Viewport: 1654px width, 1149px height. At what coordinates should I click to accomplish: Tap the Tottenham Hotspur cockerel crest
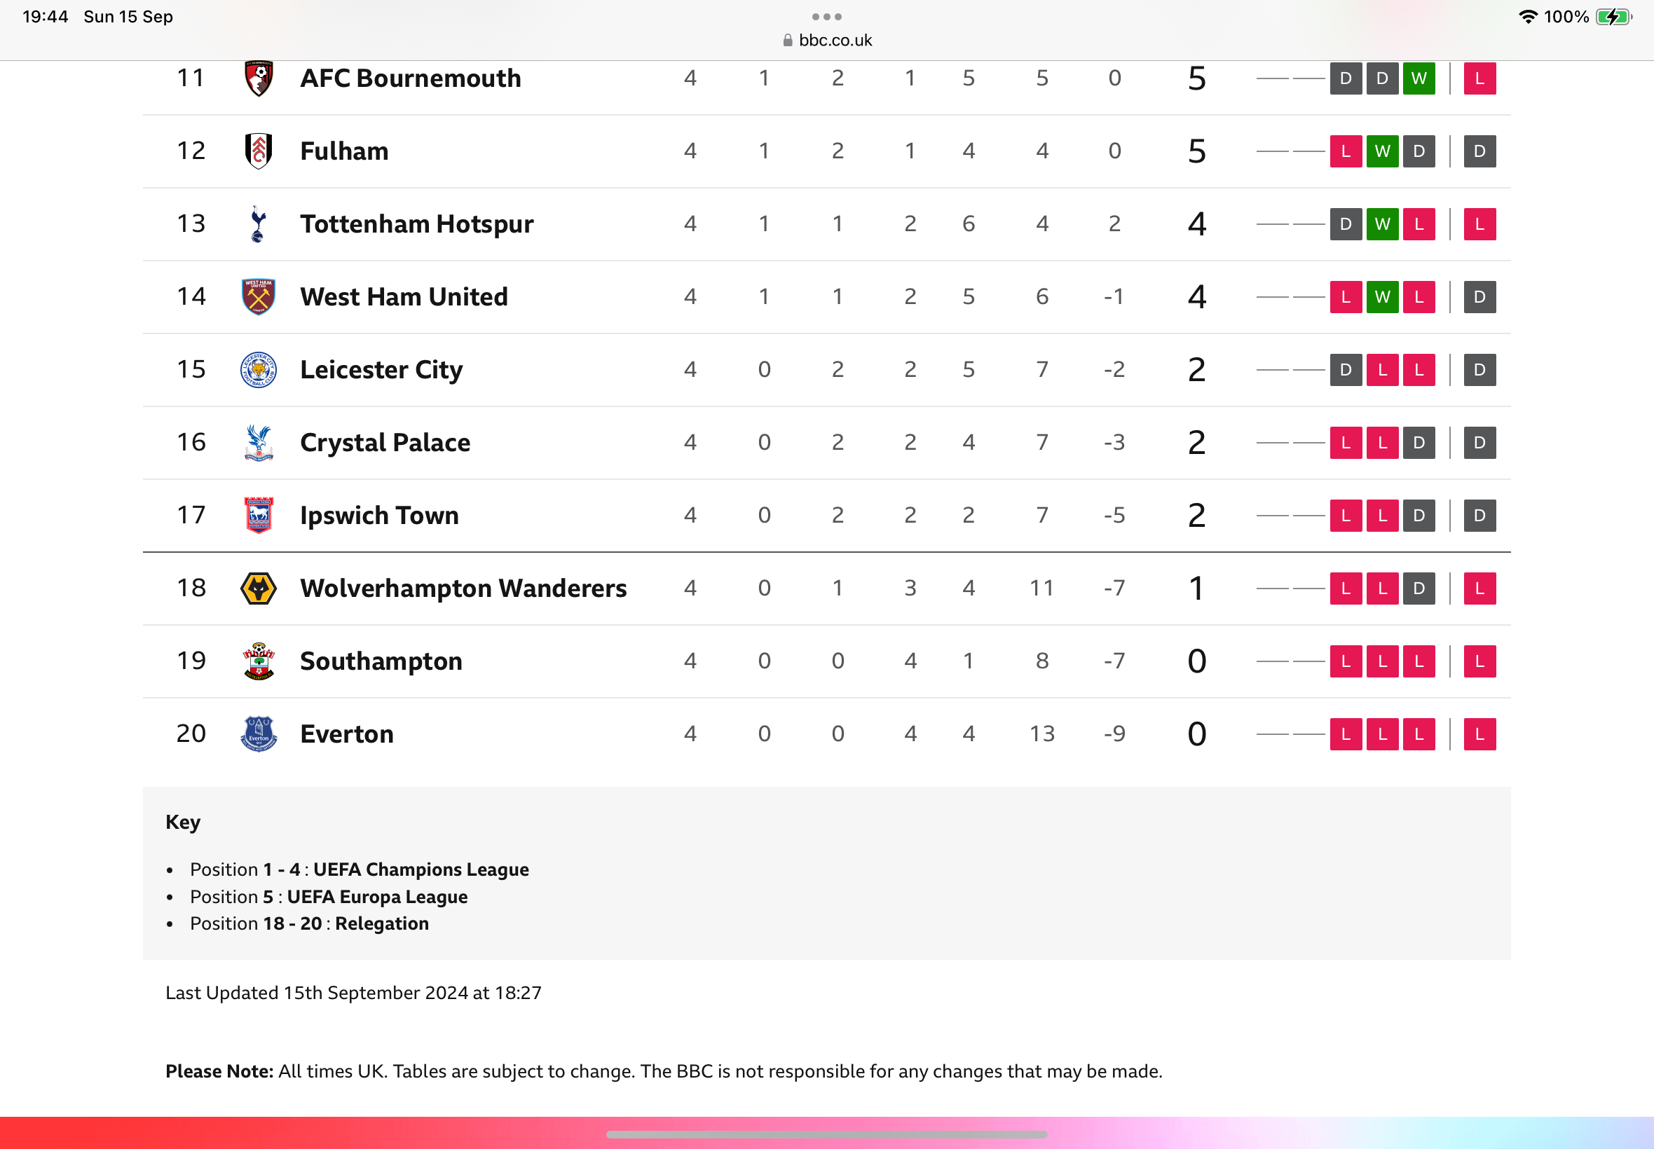click(x=259, y=223)
